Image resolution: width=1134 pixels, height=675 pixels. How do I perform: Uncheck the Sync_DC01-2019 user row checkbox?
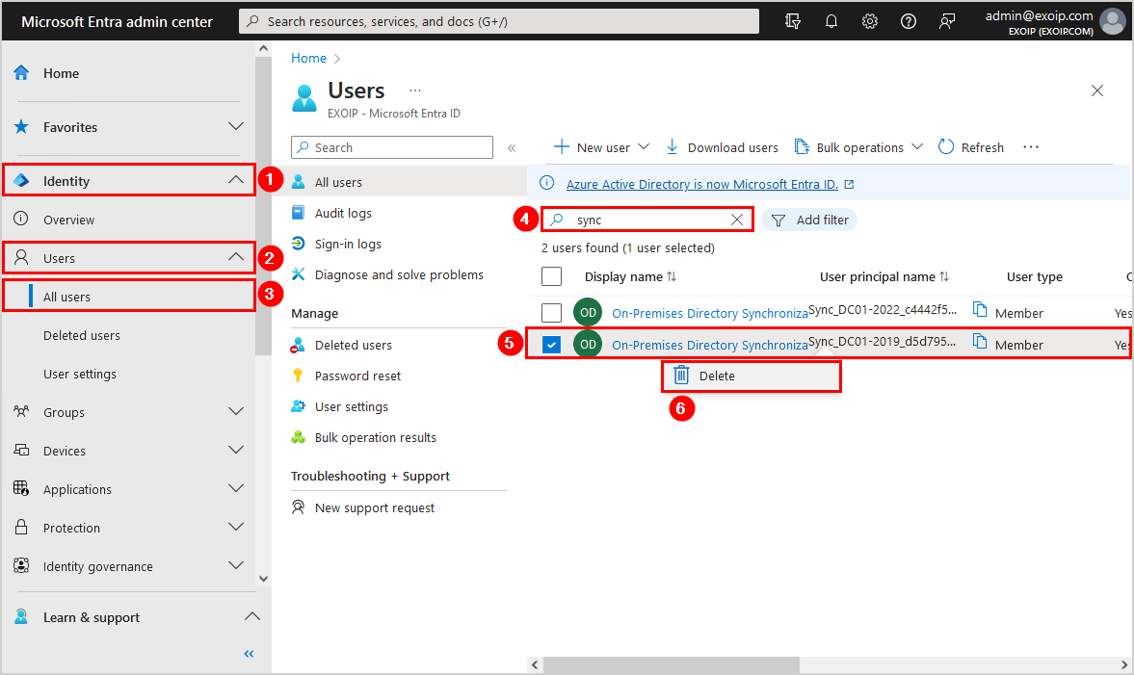[x=551, y=345]
